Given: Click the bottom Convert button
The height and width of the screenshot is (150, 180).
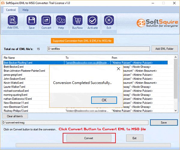Looking at the screenshot, I should click(x=89, y=138).
